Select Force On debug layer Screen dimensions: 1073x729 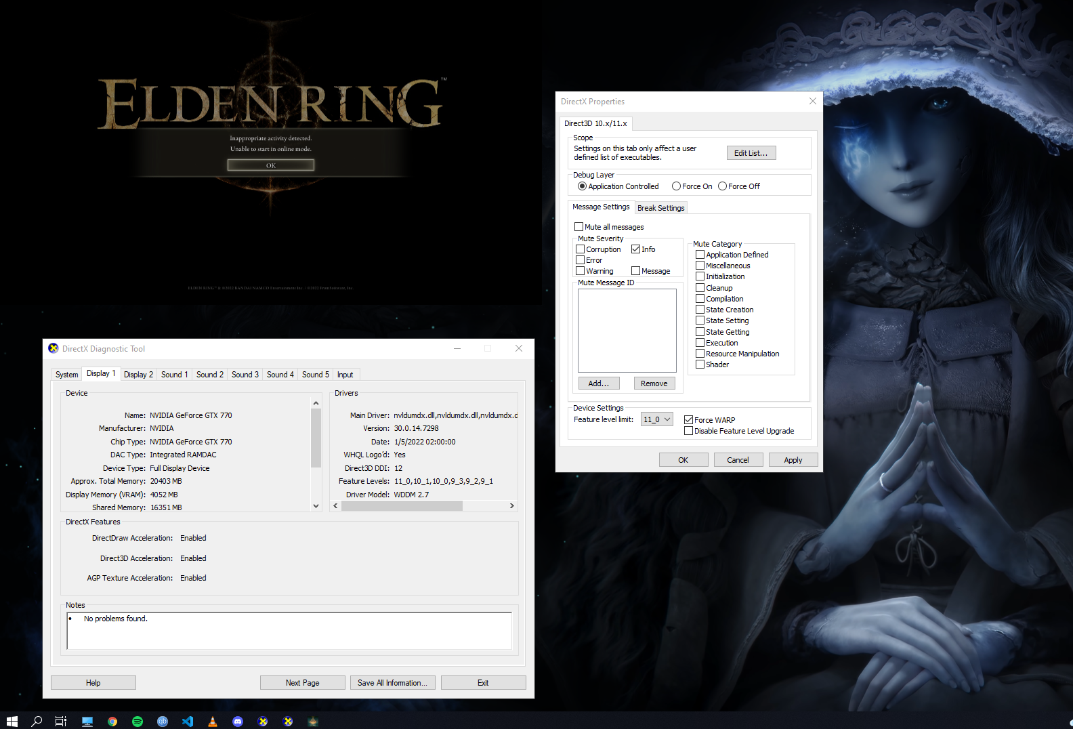click(676, 186)
